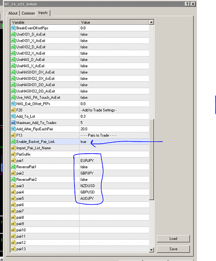Viewport: 216px width, 261px height.
Task: Select the BreakEvenOffsetPips value 0.0
Action: pos(83,28)
